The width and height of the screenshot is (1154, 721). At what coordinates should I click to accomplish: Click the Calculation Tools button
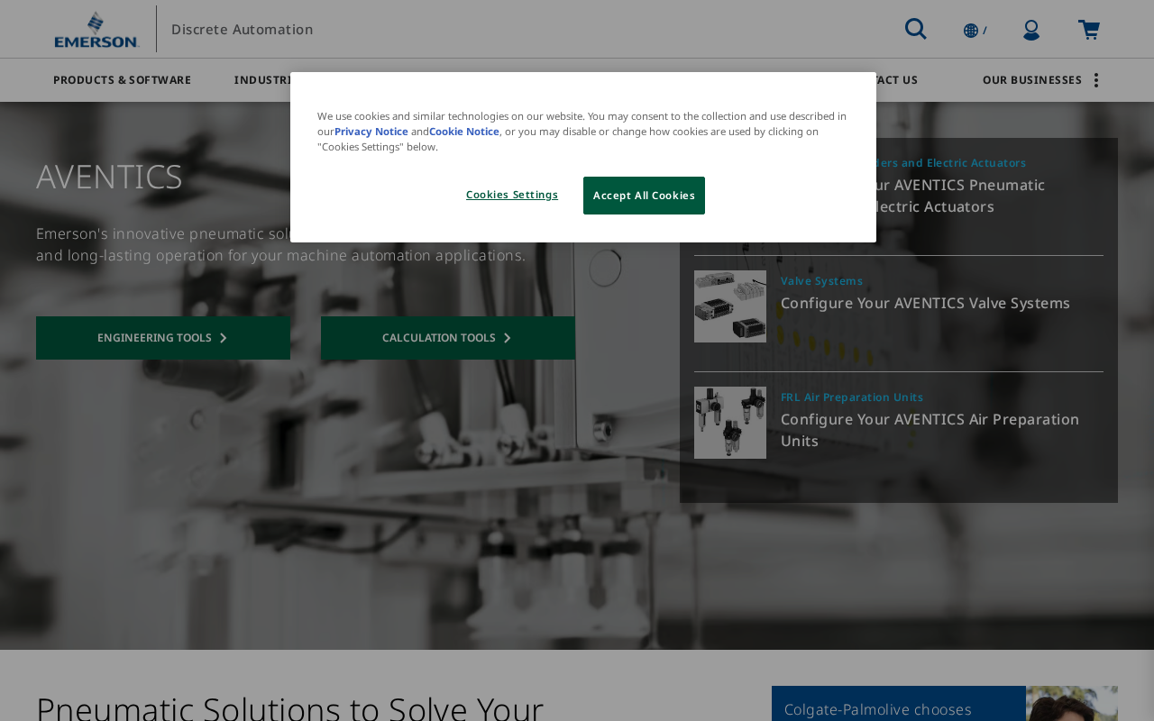point(448,338)
